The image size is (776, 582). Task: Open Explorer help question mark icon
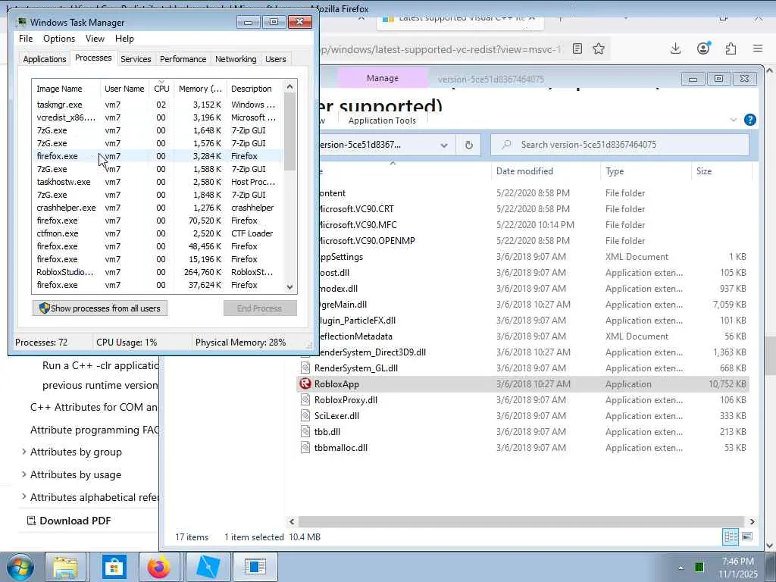749,120
